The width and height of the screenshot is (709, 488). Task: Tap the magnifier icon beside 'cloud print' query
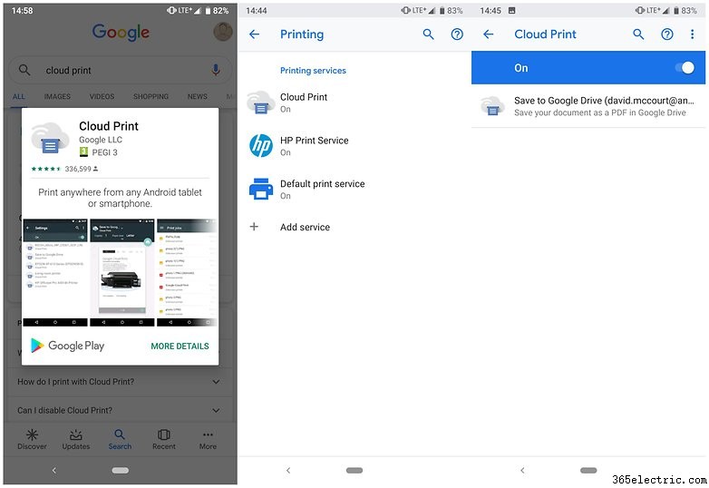pos(24,70)
